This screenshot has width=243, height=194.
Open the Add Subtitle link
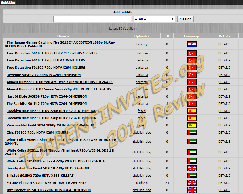[123, 12]
